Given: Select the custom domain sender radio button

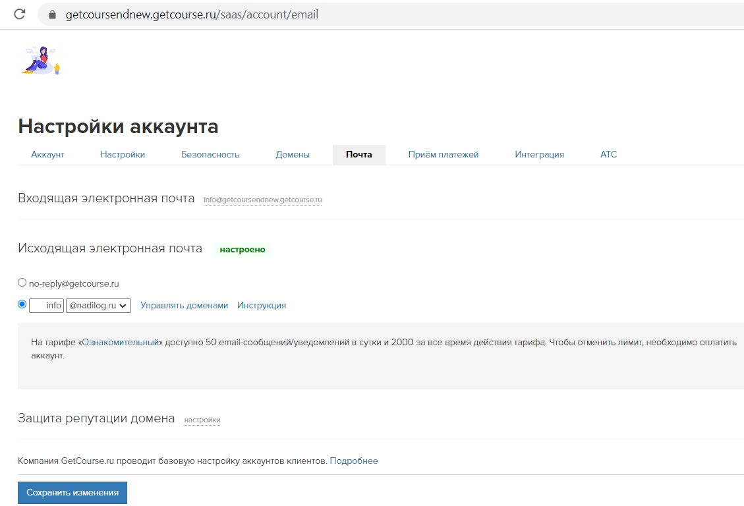Looking at the screenshot, I should pos(22,304).
